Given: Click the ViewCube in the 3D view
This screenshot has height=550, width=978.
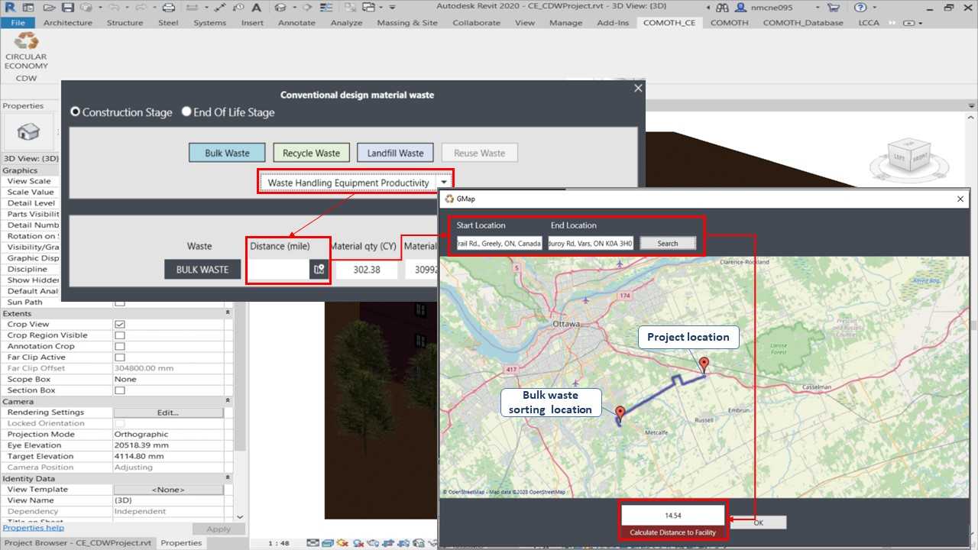Looking at the screenshot, I should (909, 157).
